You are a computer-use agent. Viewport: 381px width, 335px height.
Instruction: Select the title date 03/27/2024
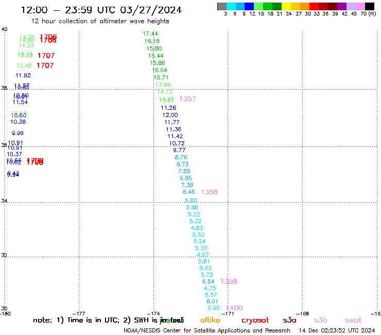pyautogui.click(x=151, y=10)
